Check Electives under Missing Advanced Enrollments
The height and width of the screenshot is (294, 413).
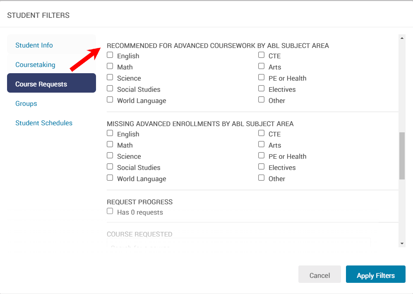point(262,167)
